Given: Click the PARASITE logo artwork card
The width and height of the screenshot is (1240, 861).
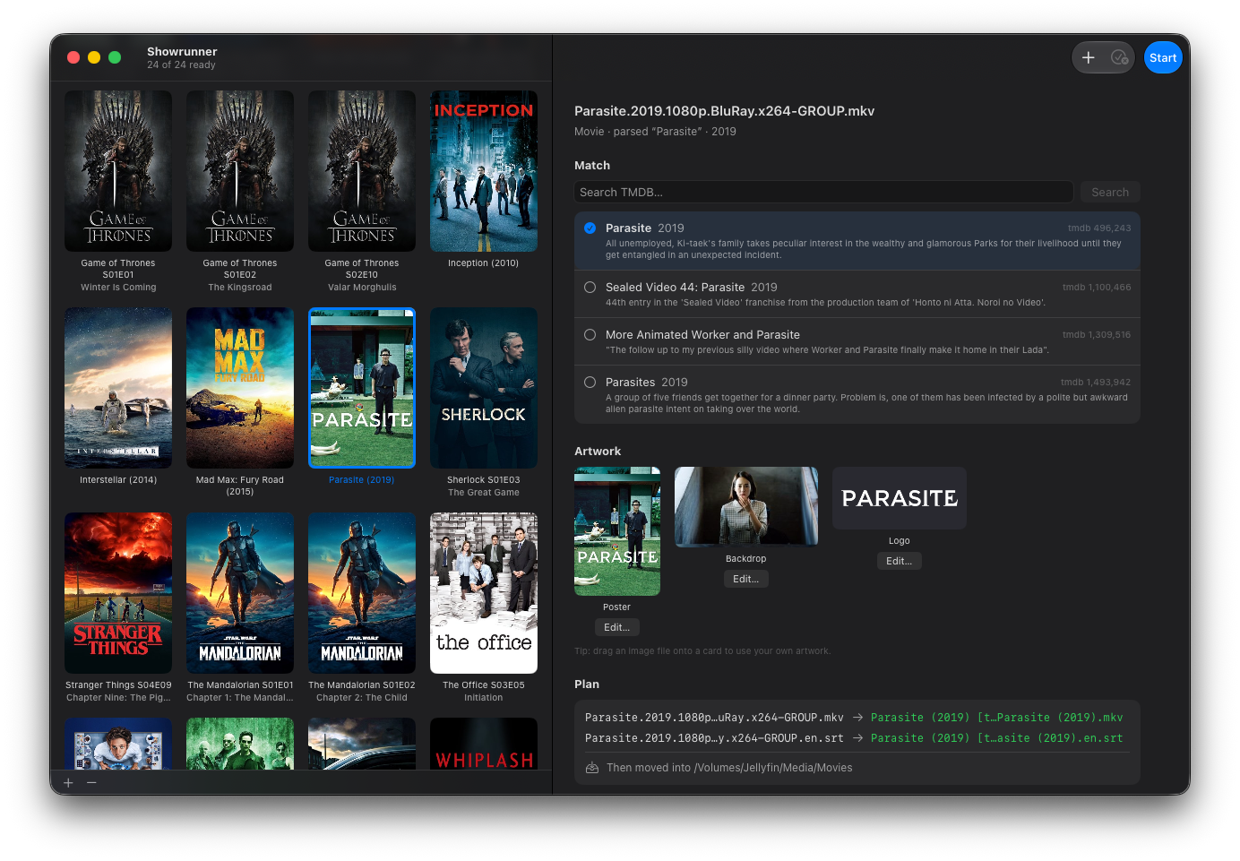Looking at the screenshot, I should coord(900,498).
